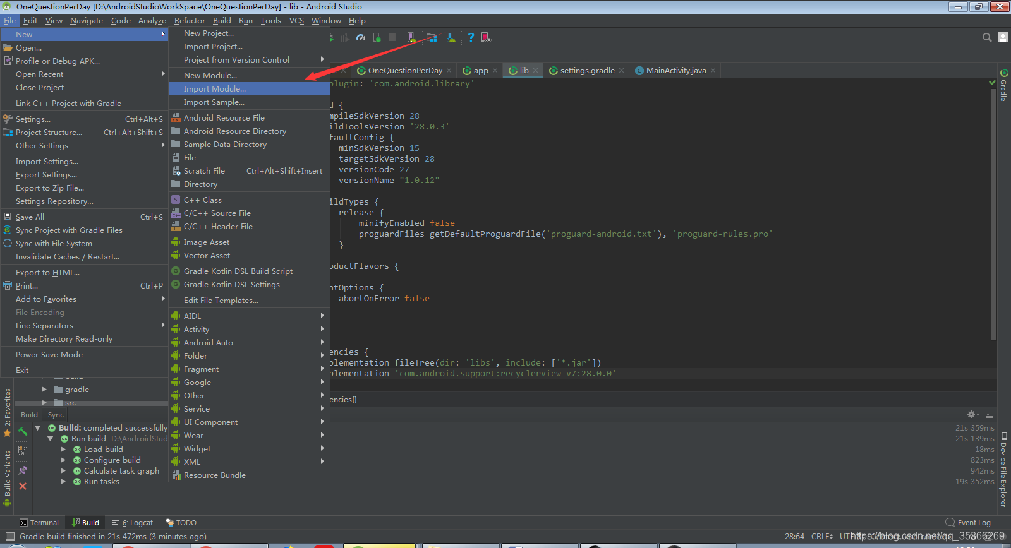Click the Search Everywhere magnifier icon
This screenshot has height=548, width=1011.
987,38
